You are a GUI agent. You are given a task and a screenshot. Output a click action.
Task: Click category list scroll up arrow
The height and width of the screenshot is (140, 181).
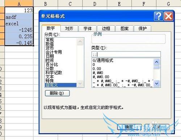tap(80, 41)
